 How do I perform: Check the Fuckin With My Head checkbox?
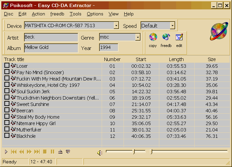coord(7,78)
